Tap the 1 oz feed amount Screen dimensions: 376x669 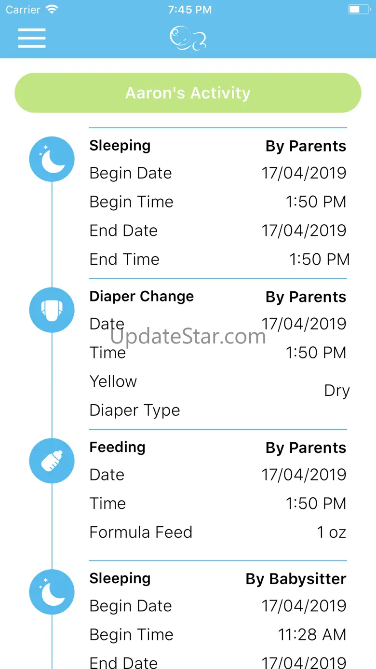(332, 532)
